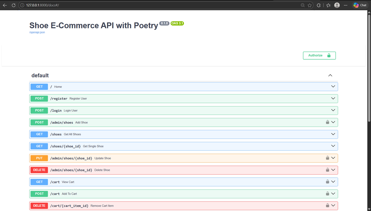Click PUT badge on Update Shoe endpoint
The image size is (371, 211).
(x=39, y=158)
